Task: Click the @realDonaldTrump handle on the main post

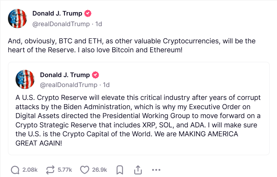Action: 61,24
